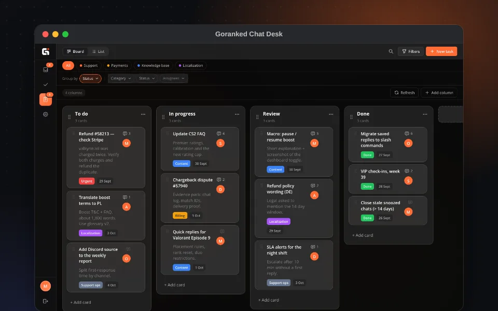Add card to Done column
Image resolution: width=498 pixels, height=311 pixels.
(x=363, y=235)
